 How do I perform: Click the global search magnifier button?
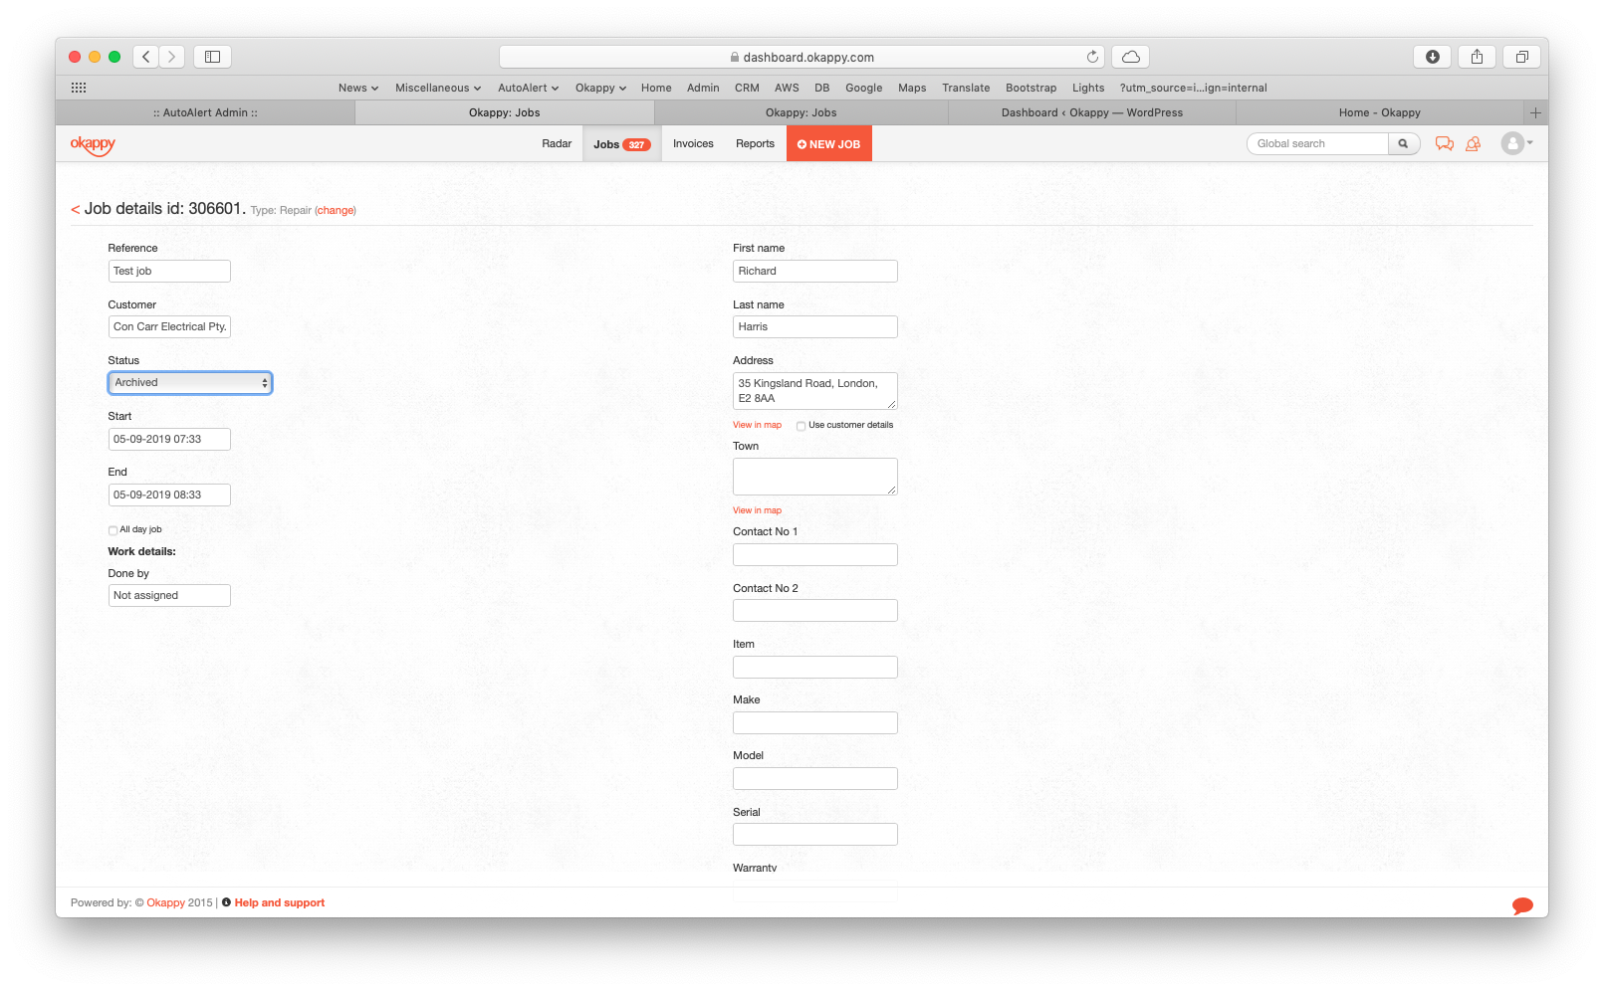(1404, 143)
